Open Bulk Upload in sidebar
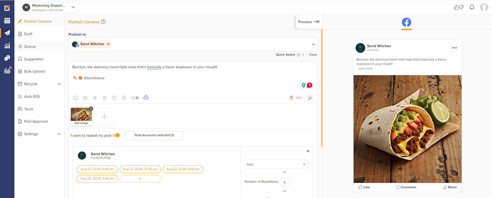 pyautogui.click(x=39, y=71)
